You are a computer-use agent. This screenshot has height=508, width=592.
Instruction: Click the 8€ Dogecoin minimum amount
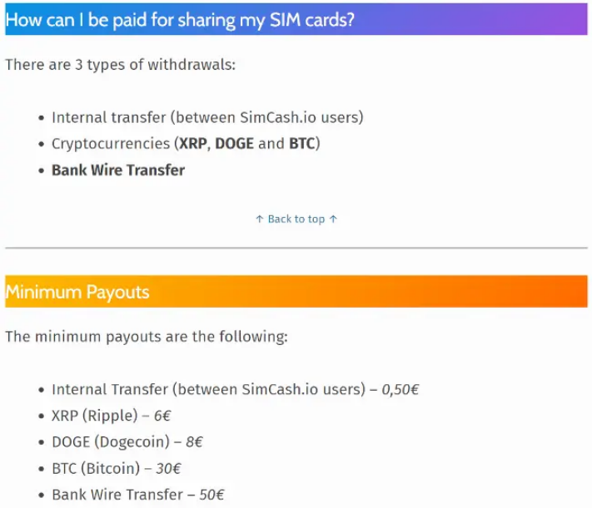pos(195,442)
